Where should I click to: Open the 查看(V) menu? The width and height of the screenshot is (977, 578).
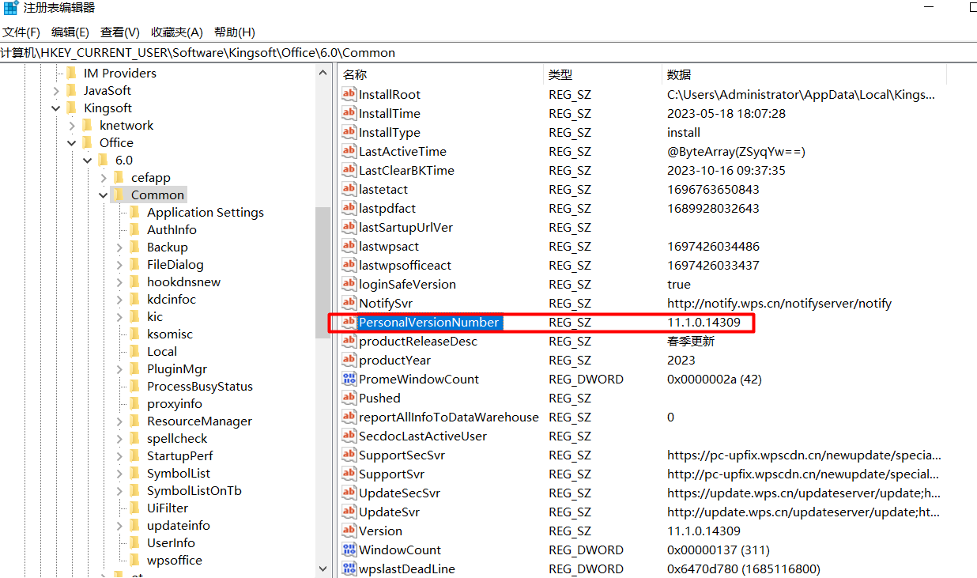pos(120,32)
